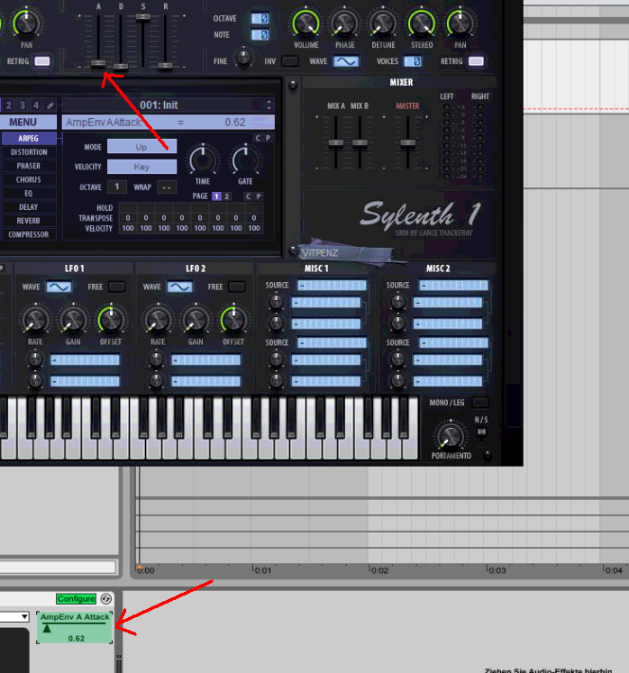Open MISC 2 top Source dropdown
The image size is (629, 673).
tap(454, 285)
